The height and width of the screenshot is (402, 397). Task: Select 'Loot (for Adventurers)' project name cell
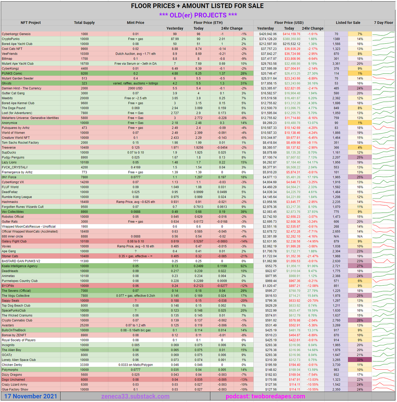click(x=30, y=113)
